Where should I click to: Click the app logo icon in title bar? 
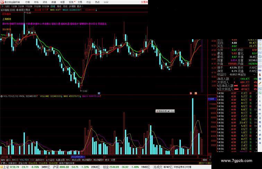pos(2,2)
